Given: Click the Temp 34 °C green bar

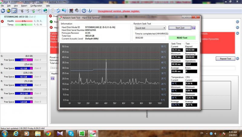Looking at the screenshot, I should click(24, 25).
